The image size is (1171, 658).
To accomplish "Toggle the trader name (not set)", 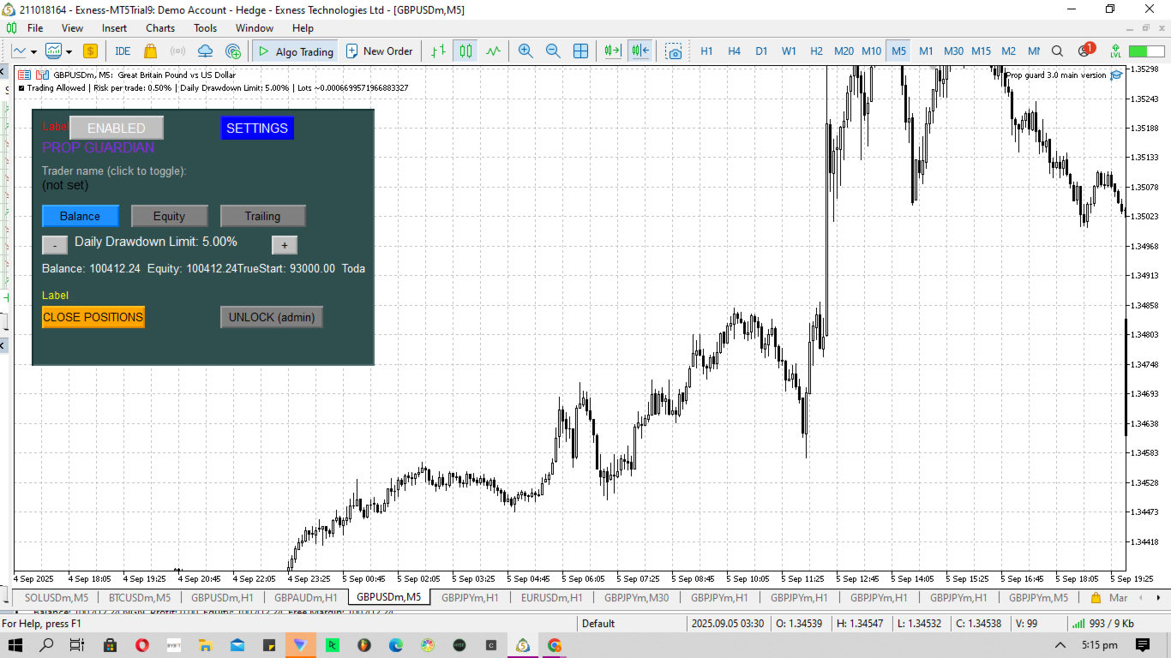I will coord(65,185).
